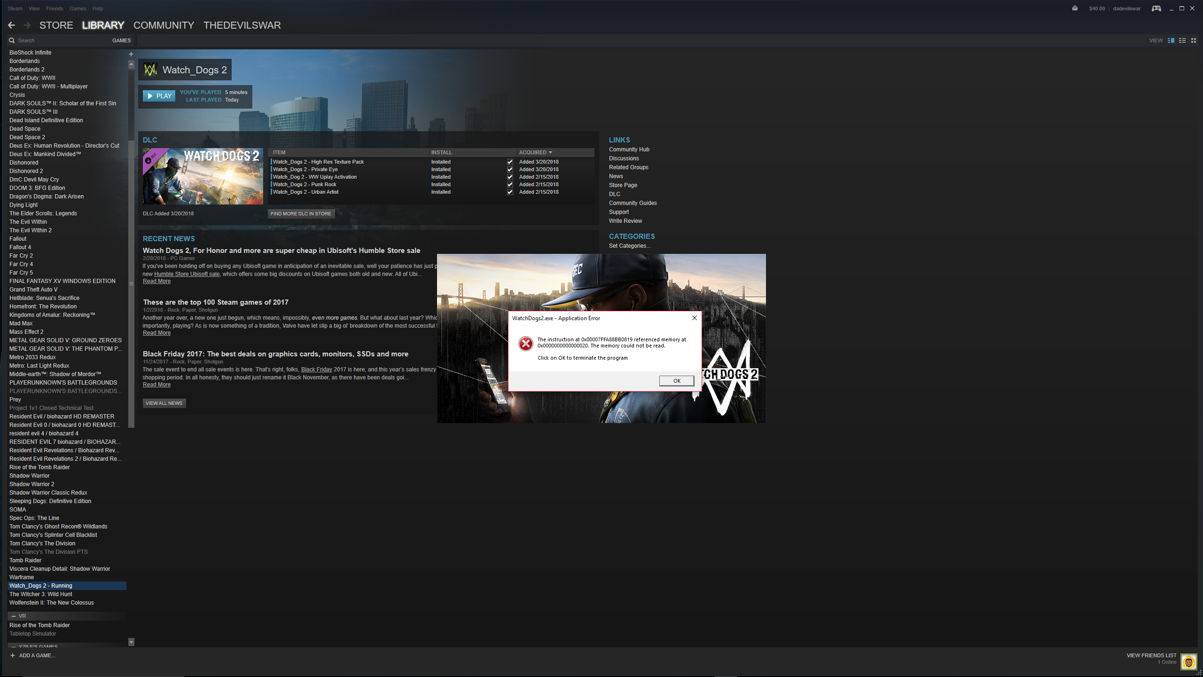Viewport: 1203px width, 677px height.
Task: Open the Friends menu
Action: [x=55, y=8]
